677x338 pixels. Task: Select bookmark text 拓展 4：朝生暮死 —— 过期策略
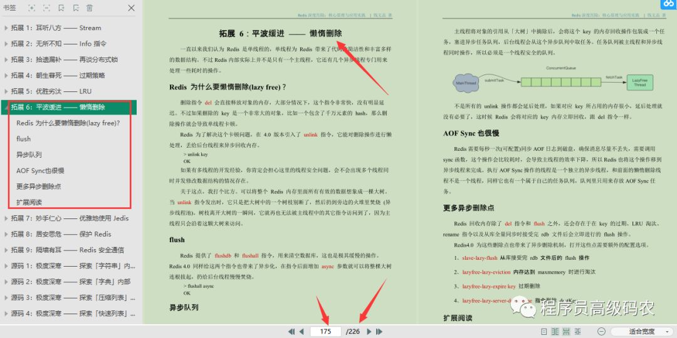click(x=58, y=76)
